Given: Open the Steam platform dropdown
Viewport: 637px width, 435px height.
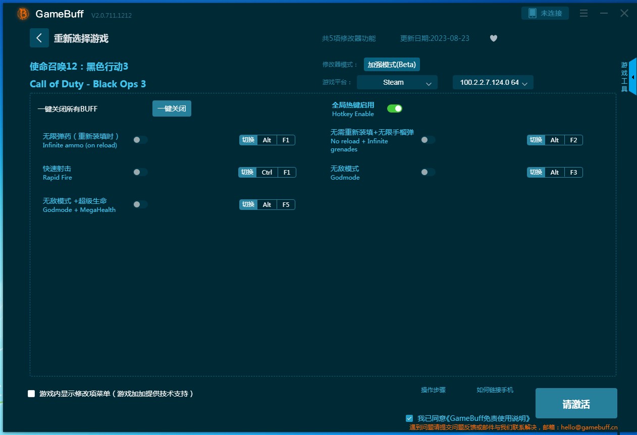Looking at the screenshot, I should click(x=397, y=82).
